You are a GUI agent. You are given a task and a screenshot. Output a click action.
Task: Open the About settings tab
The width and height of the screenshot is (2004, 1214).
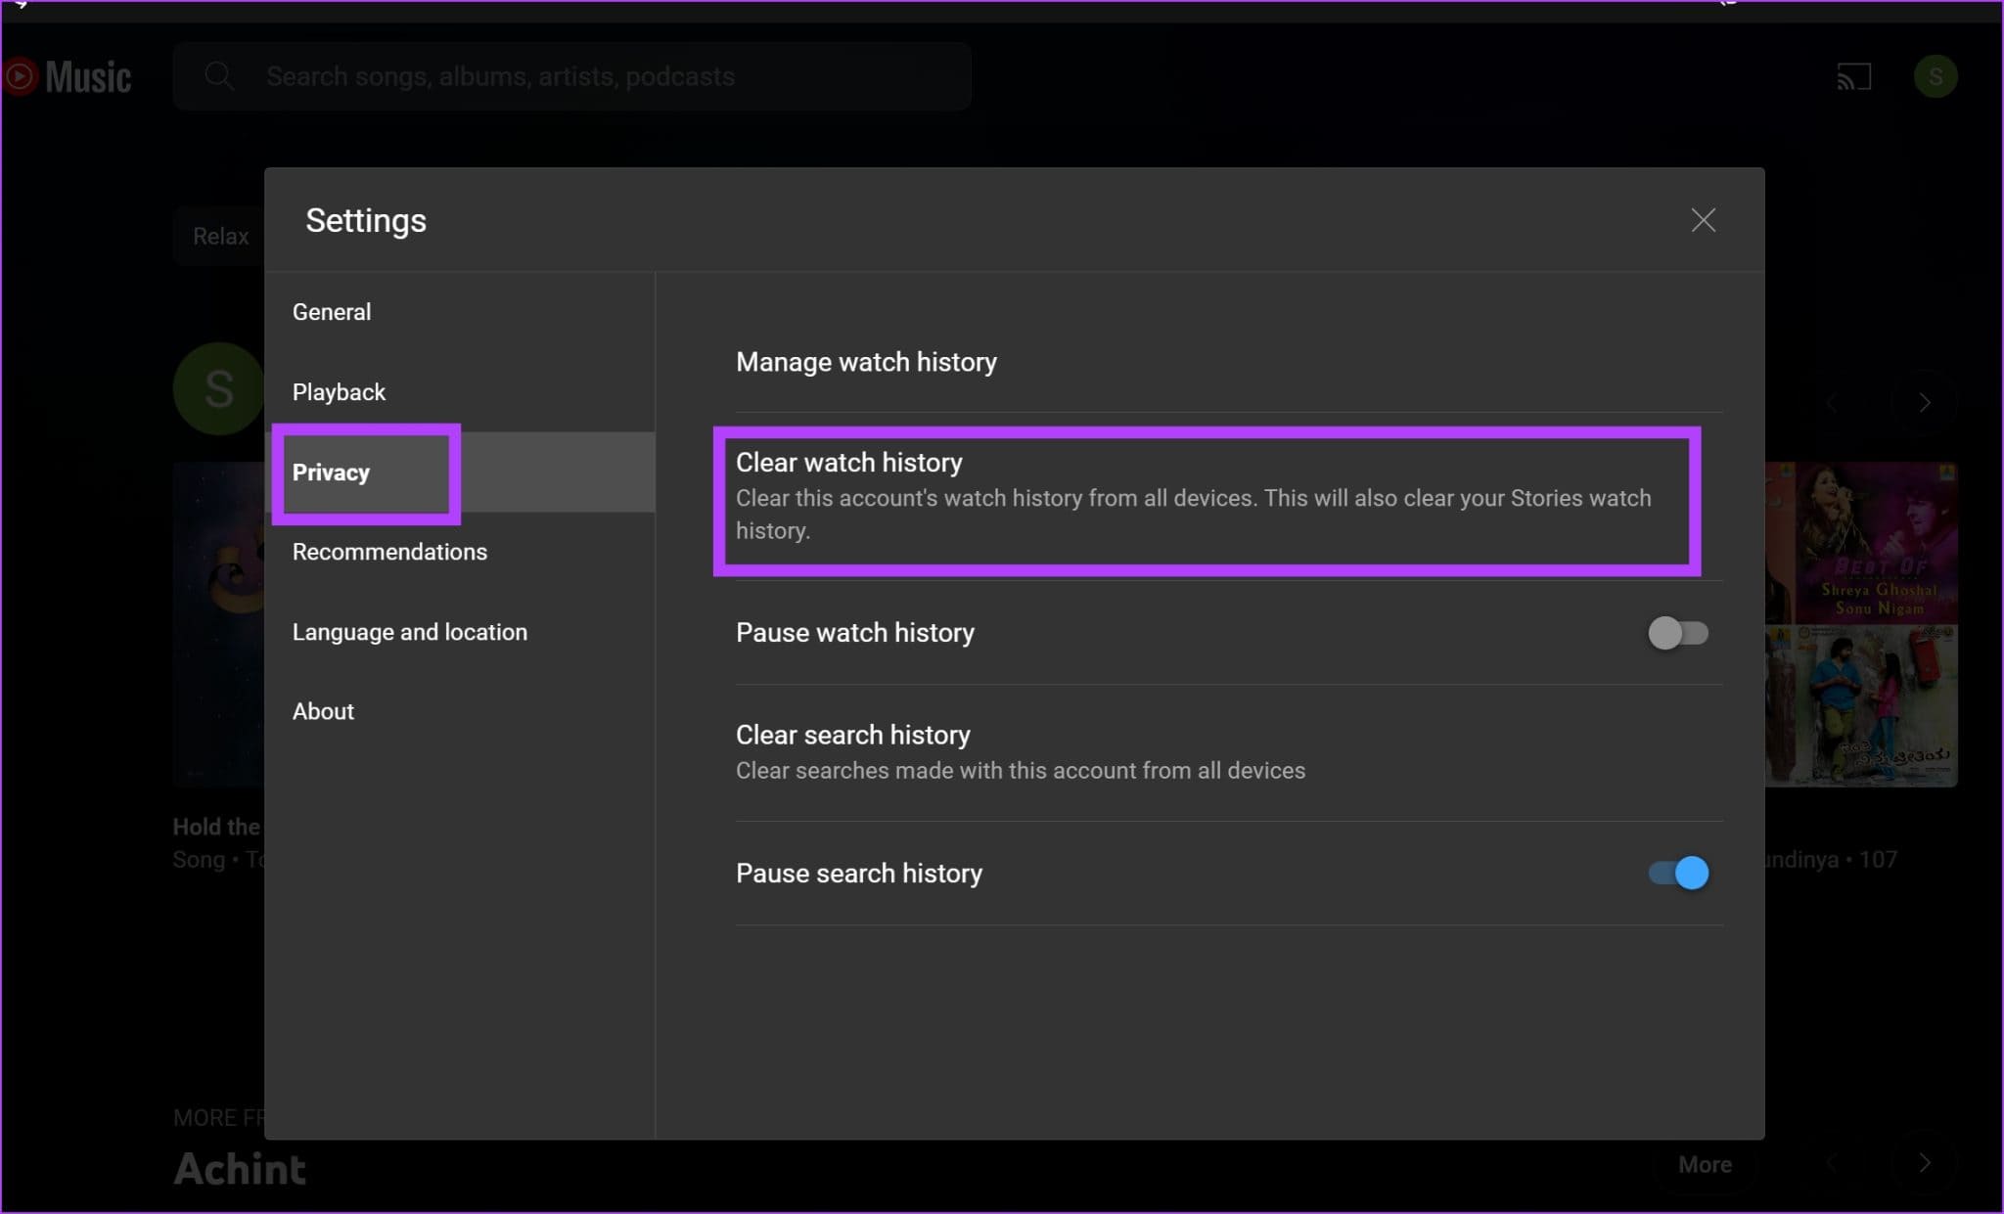pyautogui.click(x=459, y=711)
